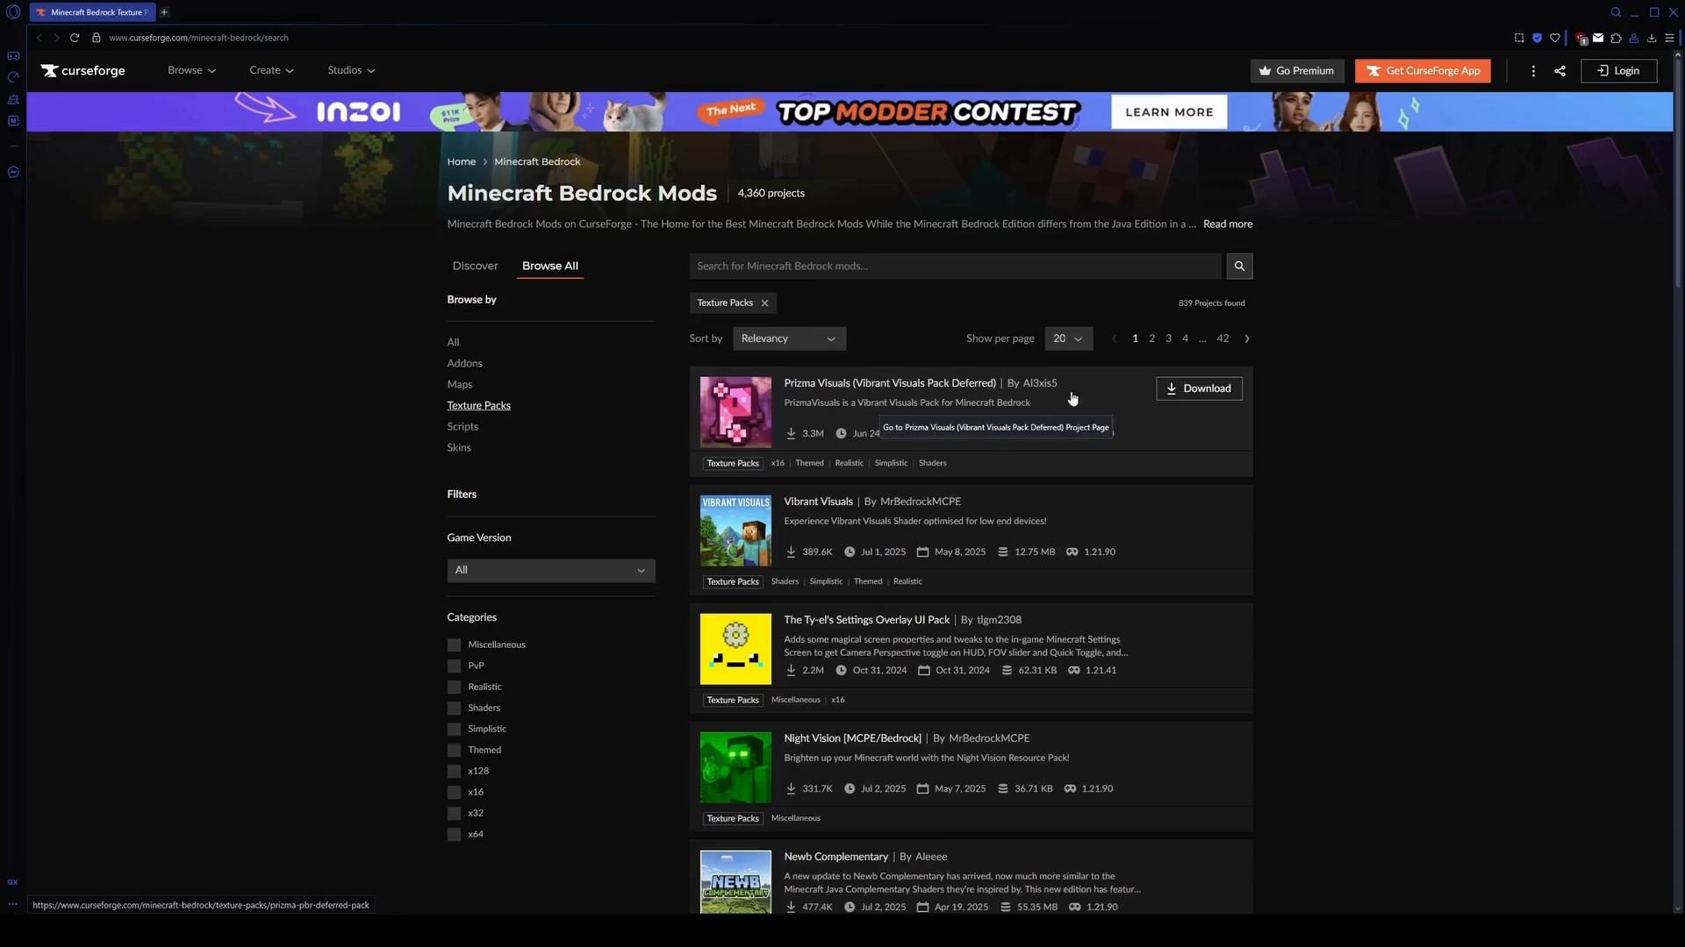Switch to the Discover tab
The image size is (1685, 947).
tap(475, 266)
